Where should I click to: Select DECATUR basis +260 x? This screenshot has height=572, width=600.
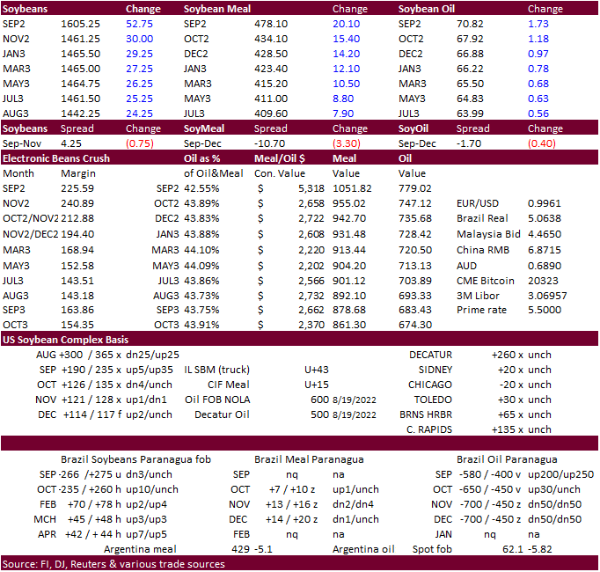coord(508,355)
